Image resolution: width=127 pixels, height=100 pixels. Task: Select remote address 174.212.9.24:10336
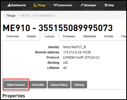click(x=77, y=52)
